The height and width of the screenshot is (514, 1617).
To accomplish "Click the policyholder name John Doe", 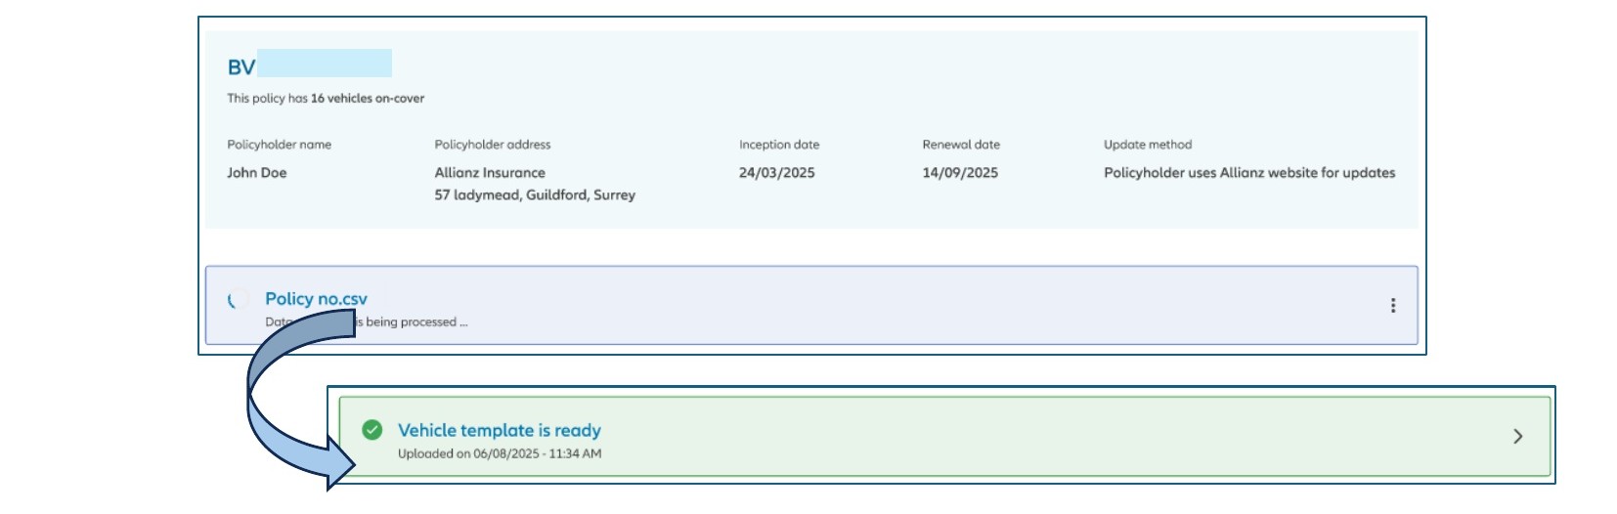I will click(257, 173).
